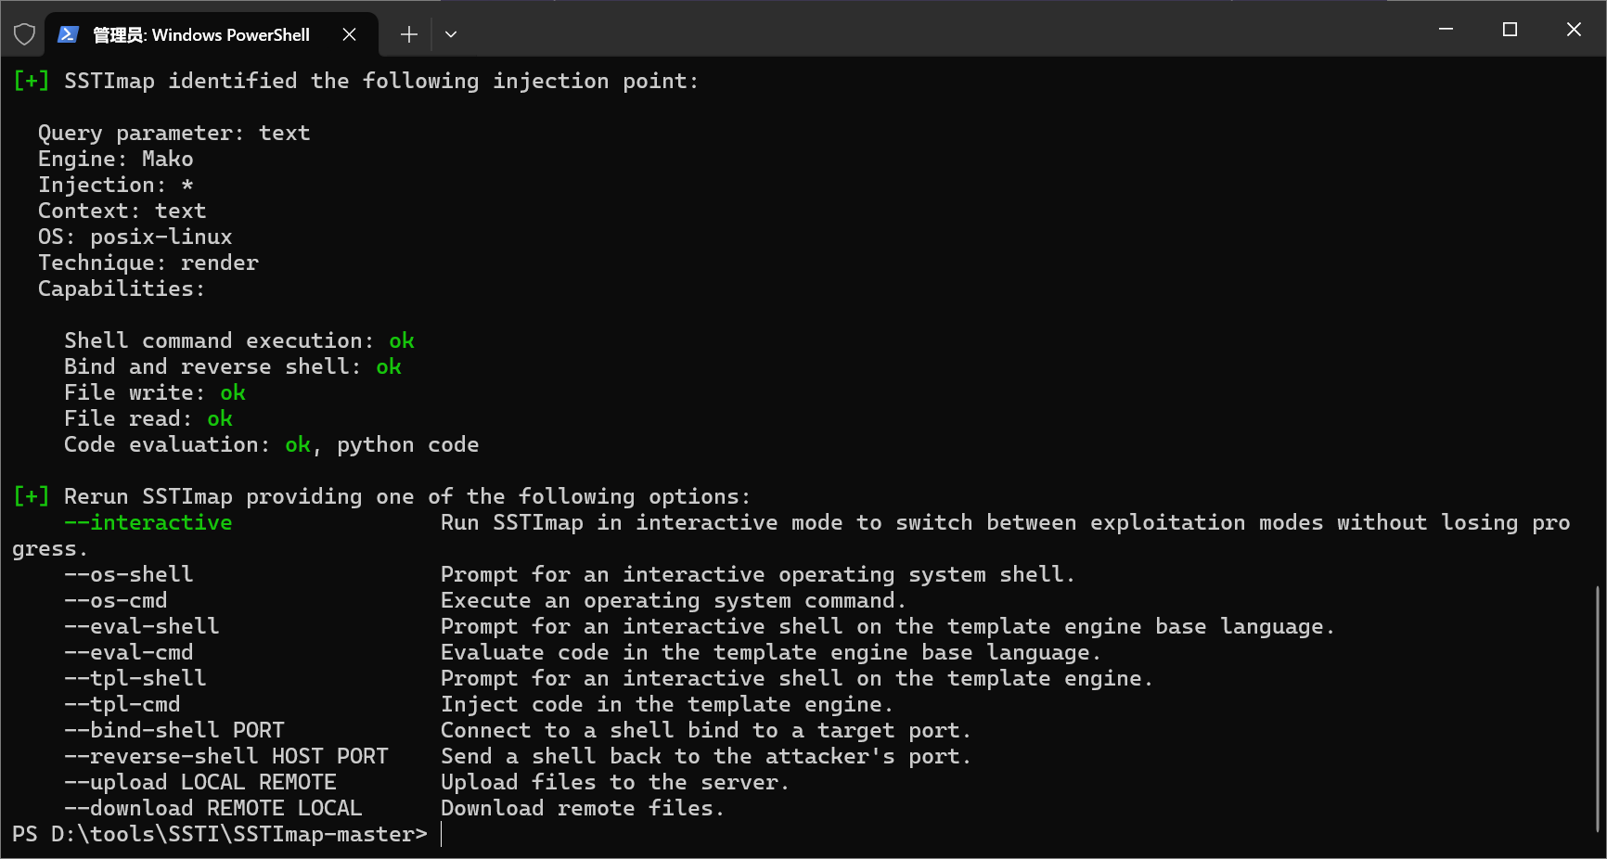
Task: Close the Windows PowerShell tab
Action: 349,34
